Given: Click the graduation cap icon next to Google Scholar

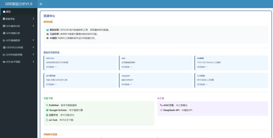Looking at the screenshot, I should pos(47,110).
